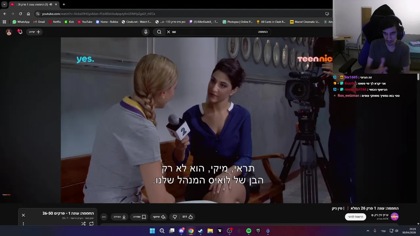Open Discord from the taskbar
This screenshot has height=236, width=420.
[181, 231]
